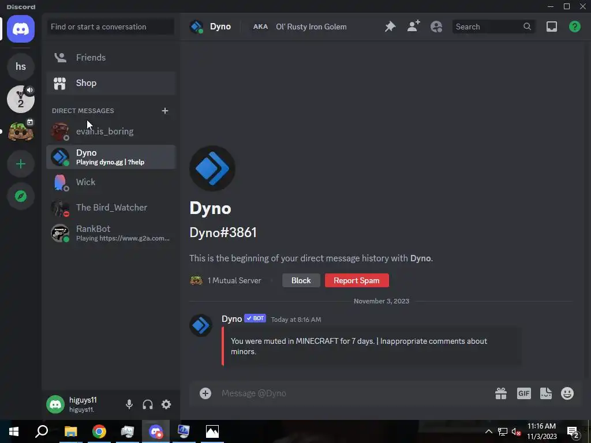Viewport: 591px width, 443px height.
Task: Click Dyno username on the bot message
Action: coord(231,318)
